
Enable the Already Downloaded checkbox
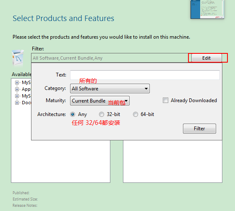tap(165, 100)
